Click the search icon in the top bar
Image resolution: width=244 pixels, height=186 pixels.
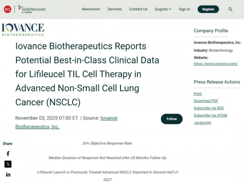[x=230, y=9]
